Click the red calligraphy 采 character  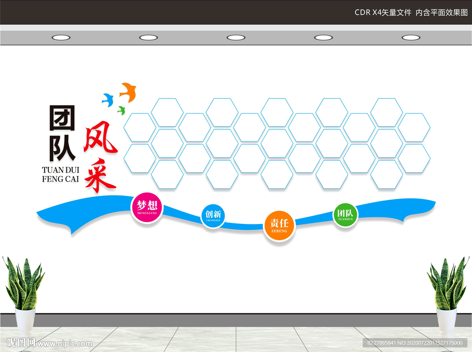100,175
